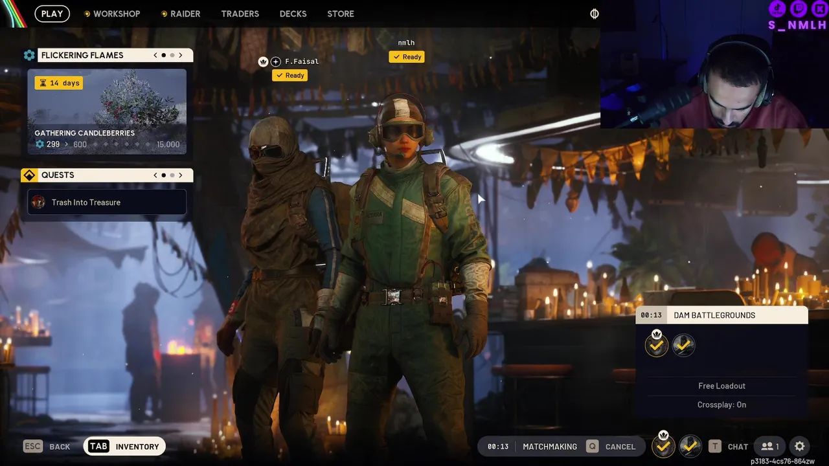Select first Quests page dot
This screenshot has width=829, height=466.
coord(163,175)
